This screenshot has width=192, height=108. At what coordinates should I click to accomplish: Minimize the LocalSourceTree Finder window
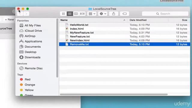click(23, 9)
